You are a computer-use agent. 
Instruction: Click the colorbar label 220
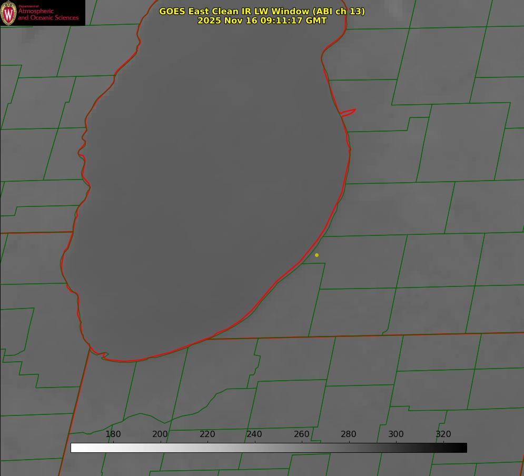[207, 434]
